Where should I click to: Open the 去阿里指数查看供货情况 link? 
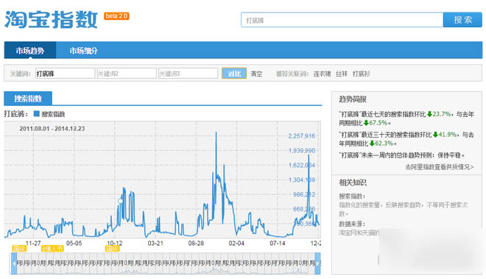coord(440,167)
